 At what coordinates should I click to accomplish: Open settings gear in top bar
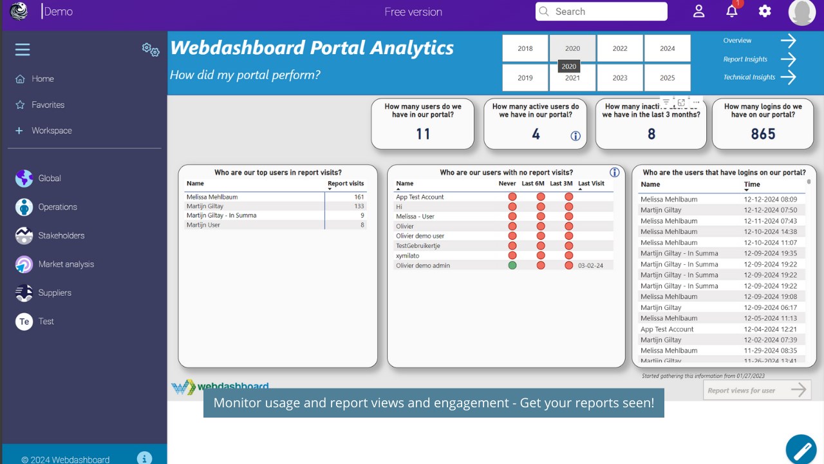[x=765, y=11]
